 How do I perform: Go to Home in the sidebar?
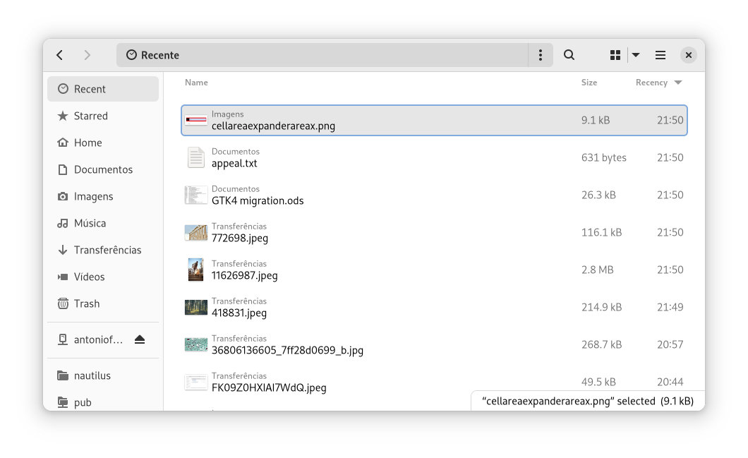pyautogui.click(x=103, y=143)
